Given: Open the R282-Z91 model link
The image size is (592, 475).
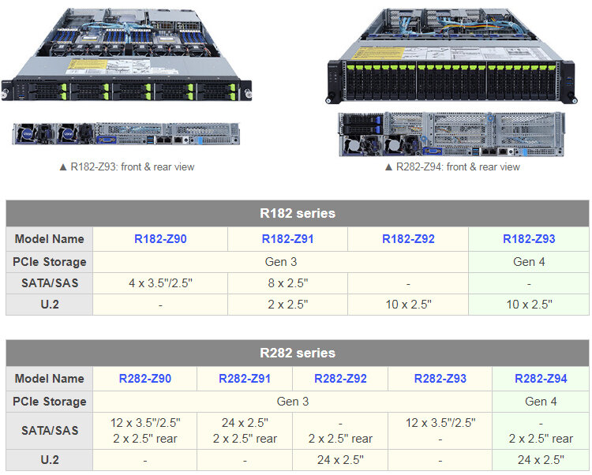Looking at the screenshot, I should [245, 379].
